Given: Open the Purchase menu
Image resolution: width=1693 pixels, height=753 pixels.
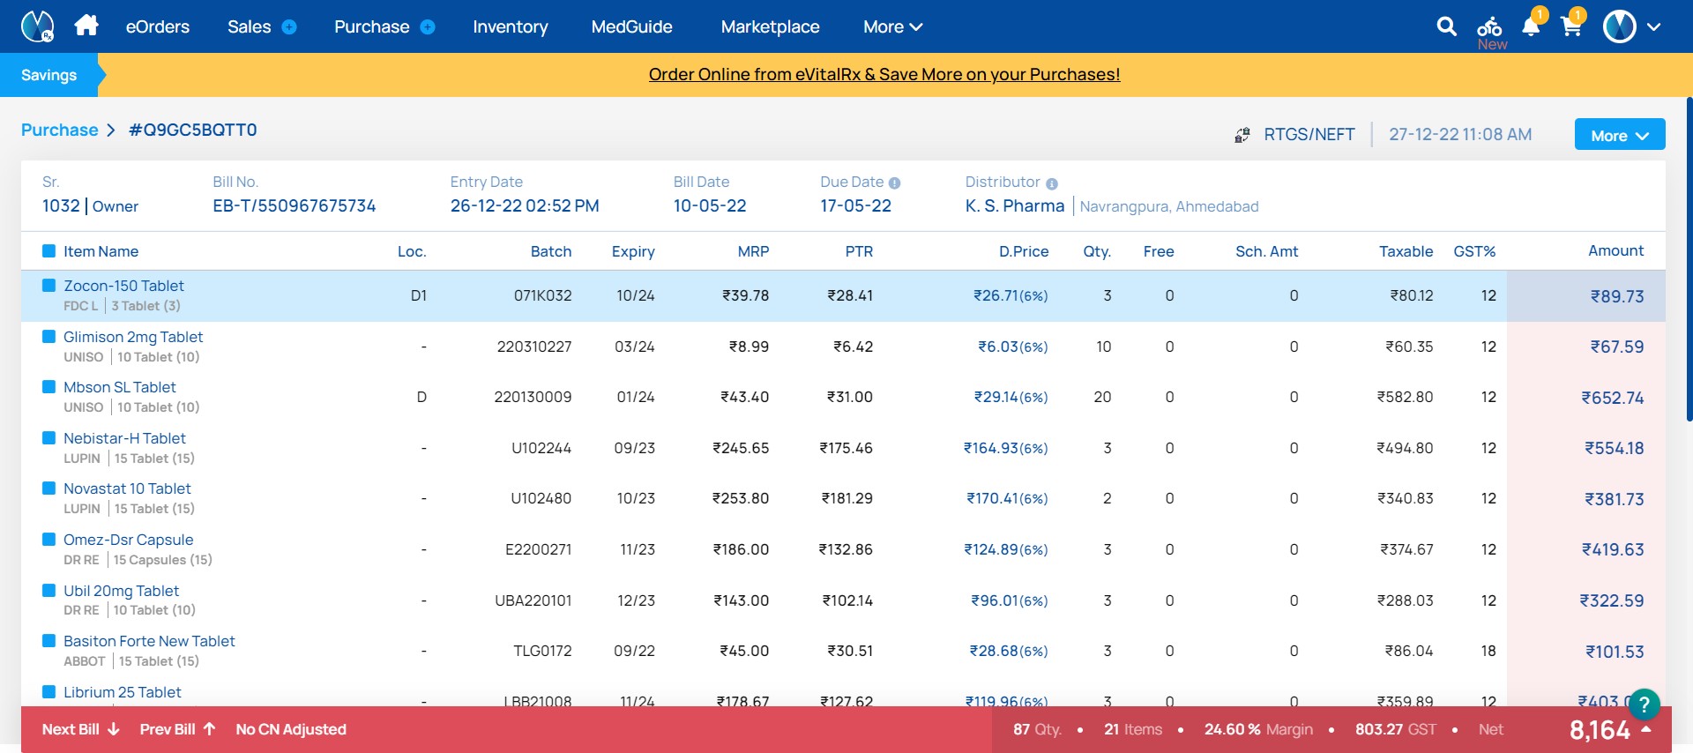Looking at the screenshot, I should click(x=372, y=27).
